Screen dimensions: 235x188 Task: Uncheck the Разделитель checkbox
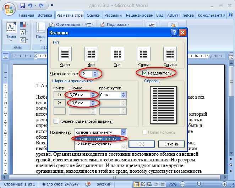click(144, 73)
